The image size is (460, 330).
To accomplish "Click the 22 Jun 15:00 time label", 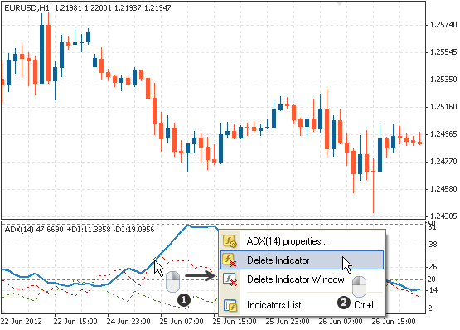I will [75, 322].
